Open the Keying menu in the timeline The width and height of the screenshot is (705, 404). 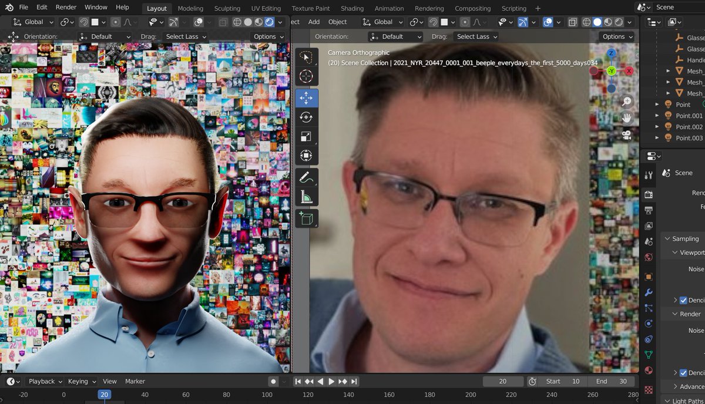point(80,381)
